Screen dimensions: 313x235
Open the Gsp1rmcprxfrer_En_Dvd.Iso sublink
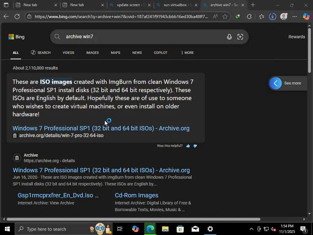pyautogui.click(x=58, y=195)
